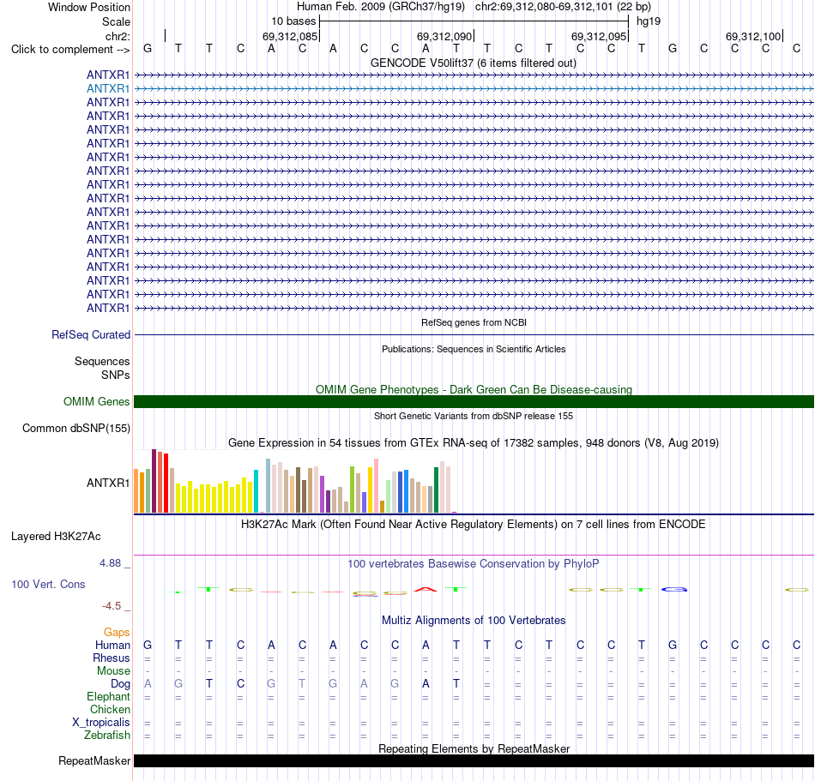Click the RepeatMasker track label
The height and width of the screenshot is (781, 815).
tap(94, 760)
